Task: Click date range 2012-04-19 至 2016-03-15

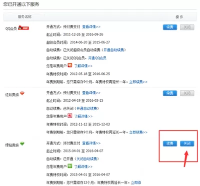Action: click(x=83, y=100)
